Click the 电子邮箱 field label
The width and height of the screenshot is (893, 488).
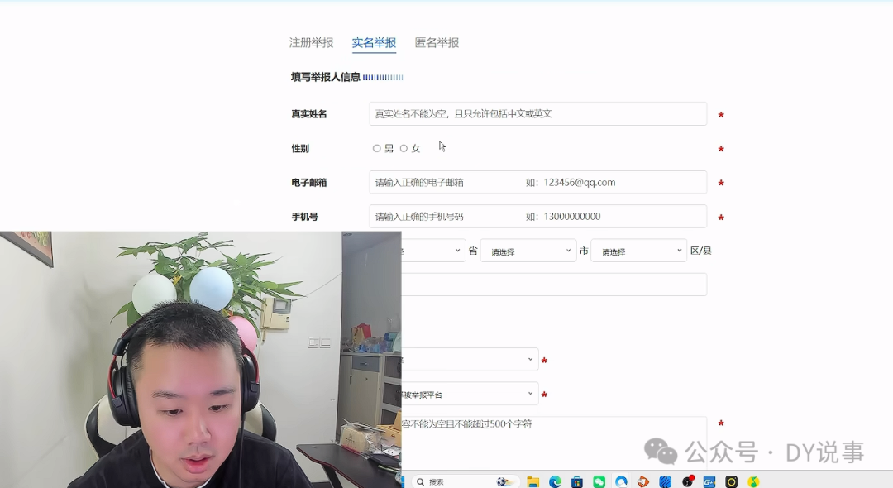click(x=308, y=182)
